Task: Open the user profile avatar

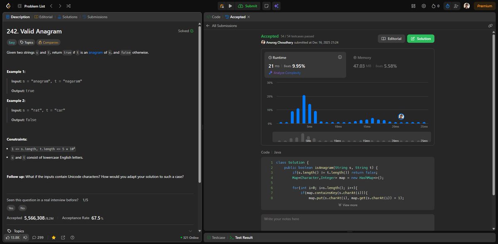Action: (467, 6)
